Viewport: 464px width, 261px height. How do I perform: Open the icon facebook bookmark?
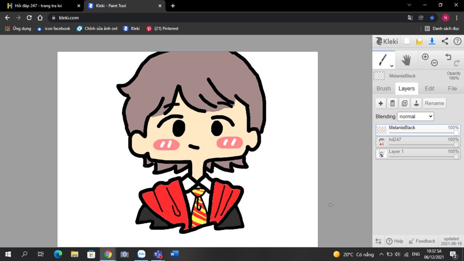click(x=53, y=29)
